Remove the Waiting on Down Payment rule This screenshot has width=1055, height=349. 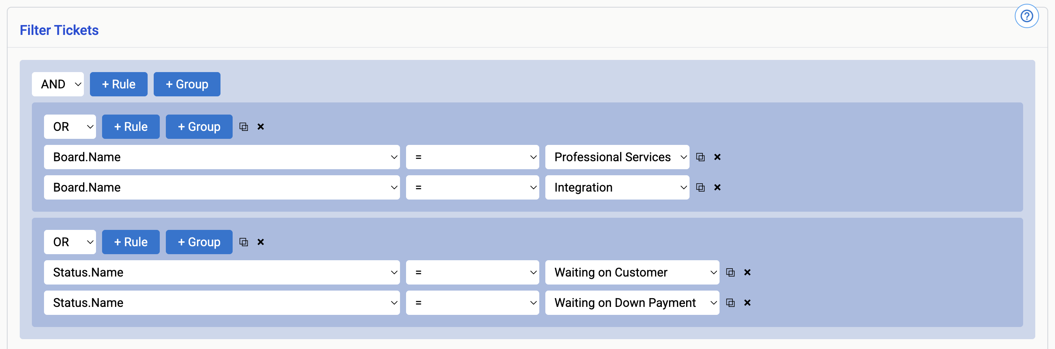[x=747, y=303]
